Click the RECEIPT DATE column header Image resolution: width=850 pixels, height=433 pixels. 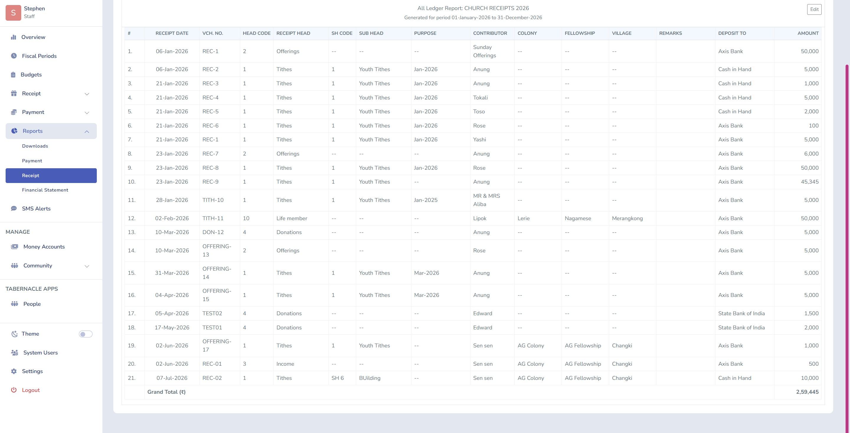click(x=172, y=33)
